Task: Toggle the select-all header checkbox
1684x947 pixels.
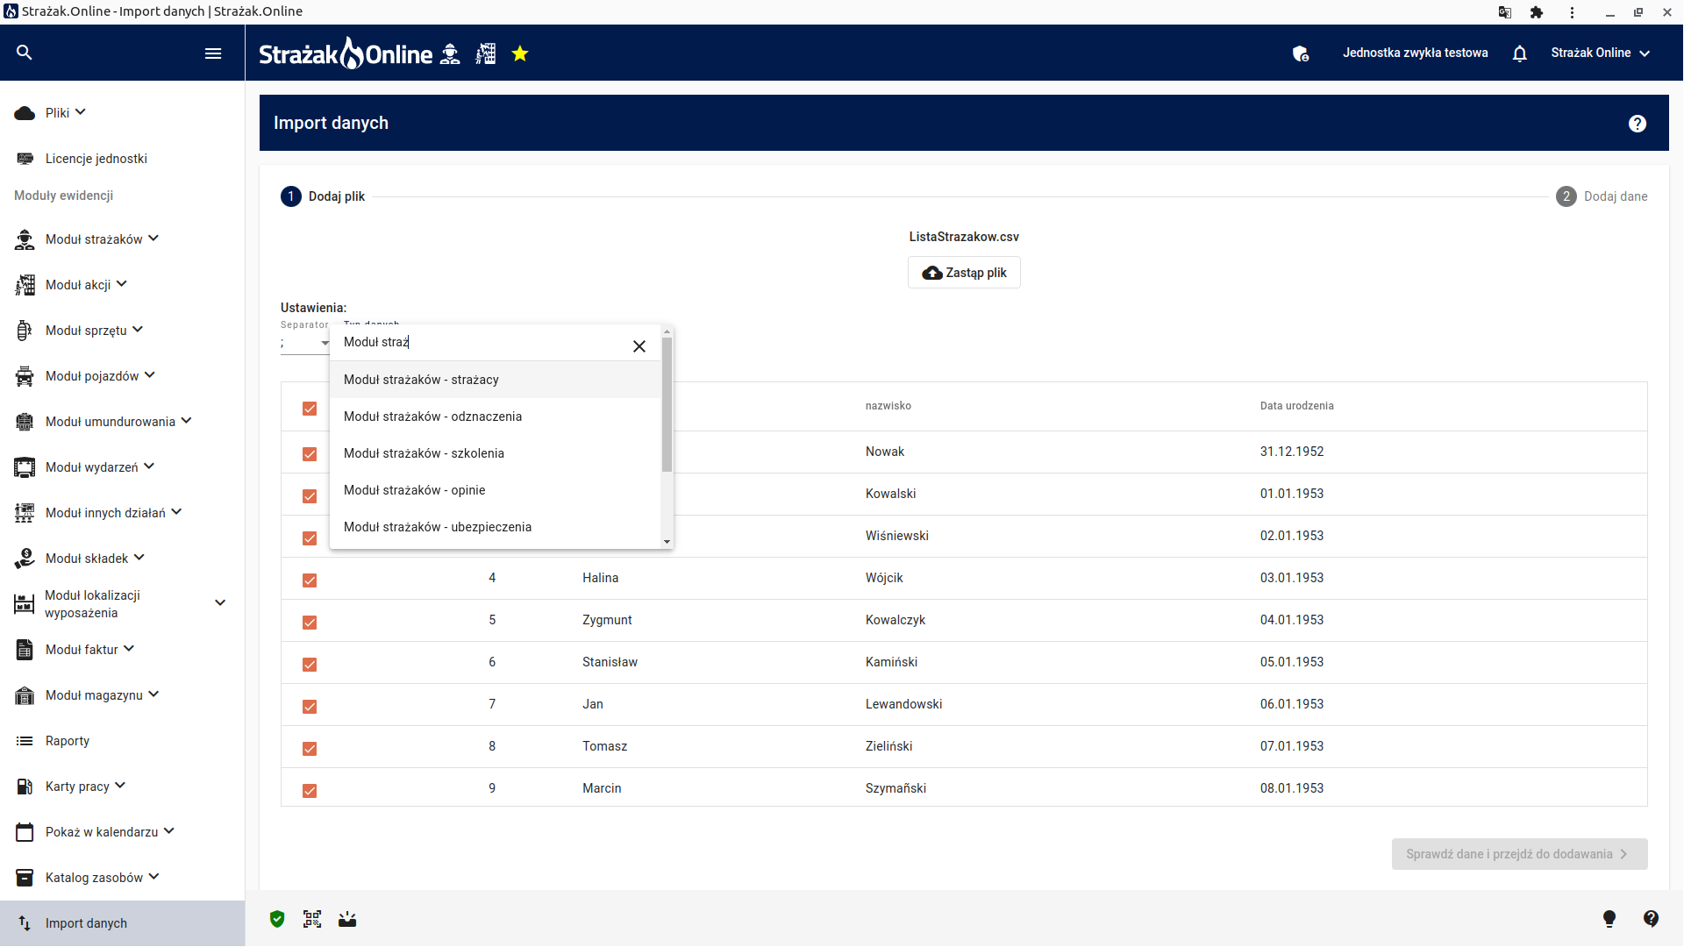Action: 310,409
